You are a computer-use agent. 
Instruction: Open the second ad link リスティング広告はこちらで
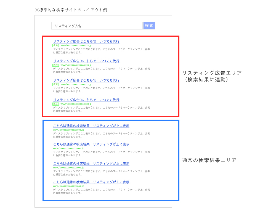click(x=86, y=61)
